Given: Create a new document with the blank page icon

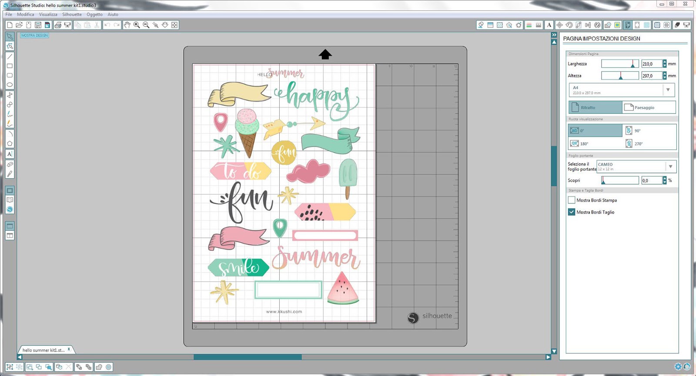Looking at the screenshot, I should click(10, 25).
